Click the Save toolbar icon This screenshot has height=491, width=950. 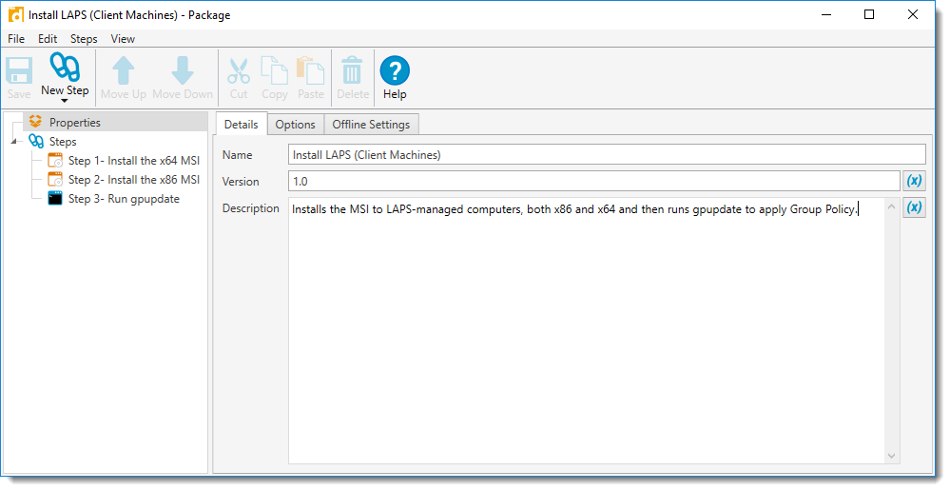[18, 70]
